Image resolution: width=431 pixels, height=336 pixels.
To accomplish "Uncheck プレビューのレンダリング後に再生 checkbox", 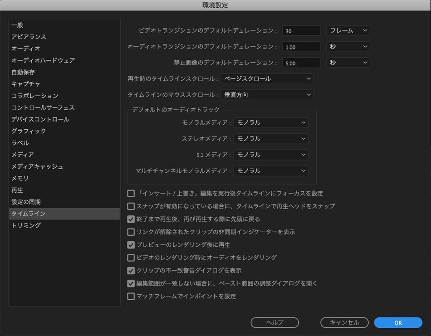I will coord(131,245).
